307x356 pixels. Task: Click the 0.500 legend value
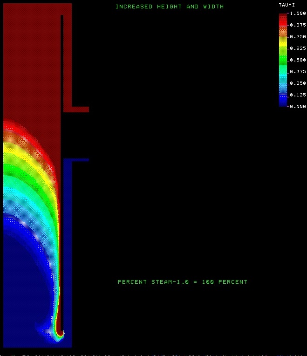coord(298,60)
